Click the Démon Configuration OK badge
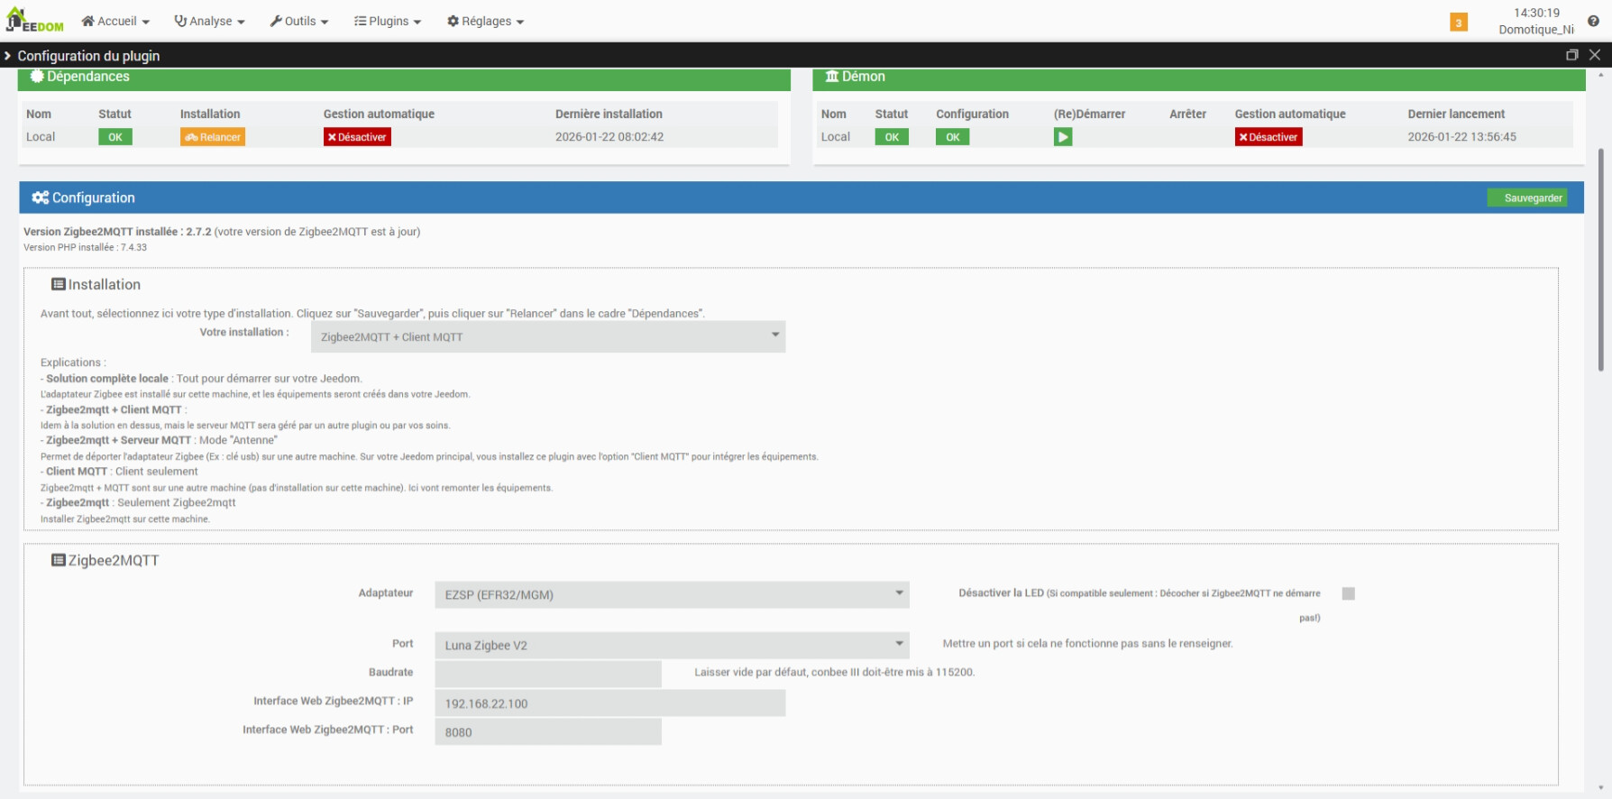This screenshot has width=1612, height=799. [953, 137]
